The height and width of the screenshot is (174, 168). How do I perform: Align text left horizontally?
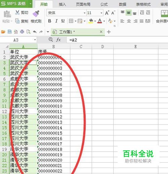pos(122,21)
